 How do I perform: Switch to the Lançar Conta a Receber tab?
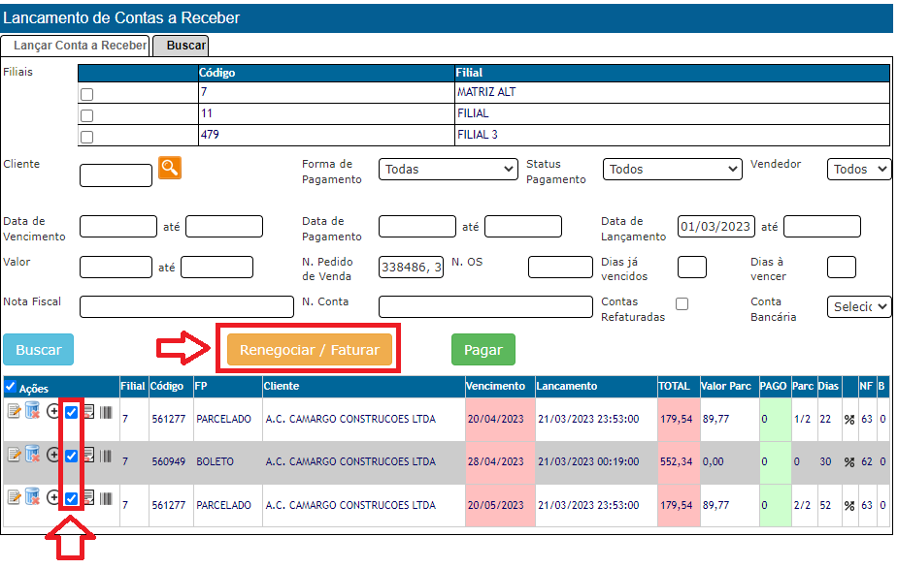point(75,46)
